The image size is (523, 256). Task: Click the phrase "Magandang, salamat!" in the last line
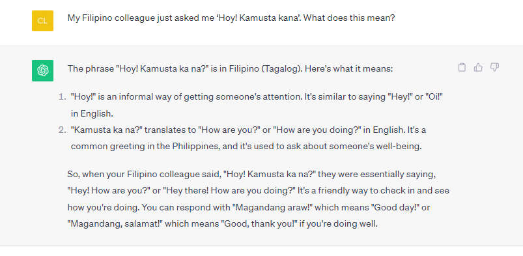[115, 224]
